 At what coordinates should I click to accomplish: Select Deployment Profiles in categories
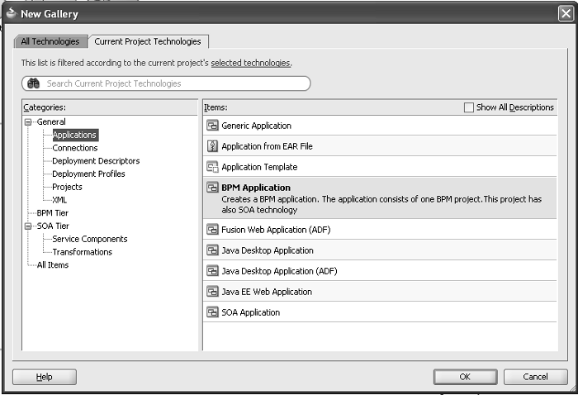tap(88, 174)
